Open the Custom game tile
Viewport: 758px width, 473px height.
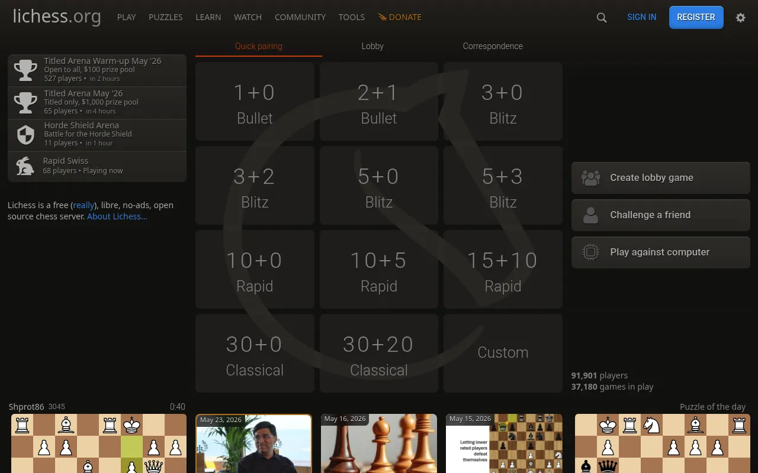click(x=503, y=354)
